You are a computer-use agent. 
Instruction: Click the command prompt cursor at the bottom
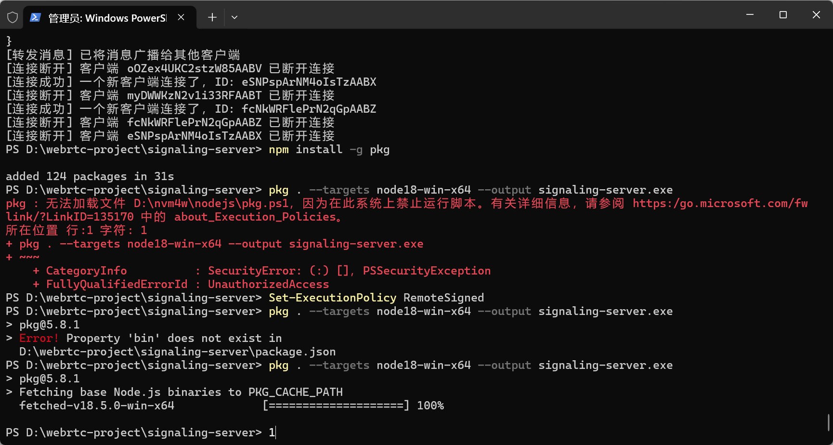pyautogui.click(x=273, y=432)
